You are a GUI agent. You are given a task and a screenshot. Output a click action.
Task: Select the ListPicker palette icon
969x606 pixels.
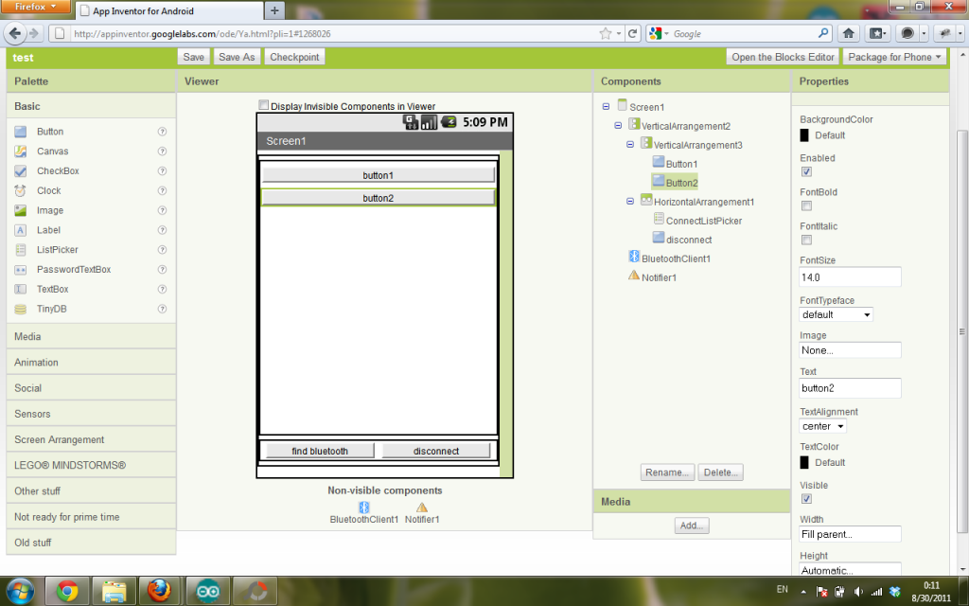pos(21,250)
